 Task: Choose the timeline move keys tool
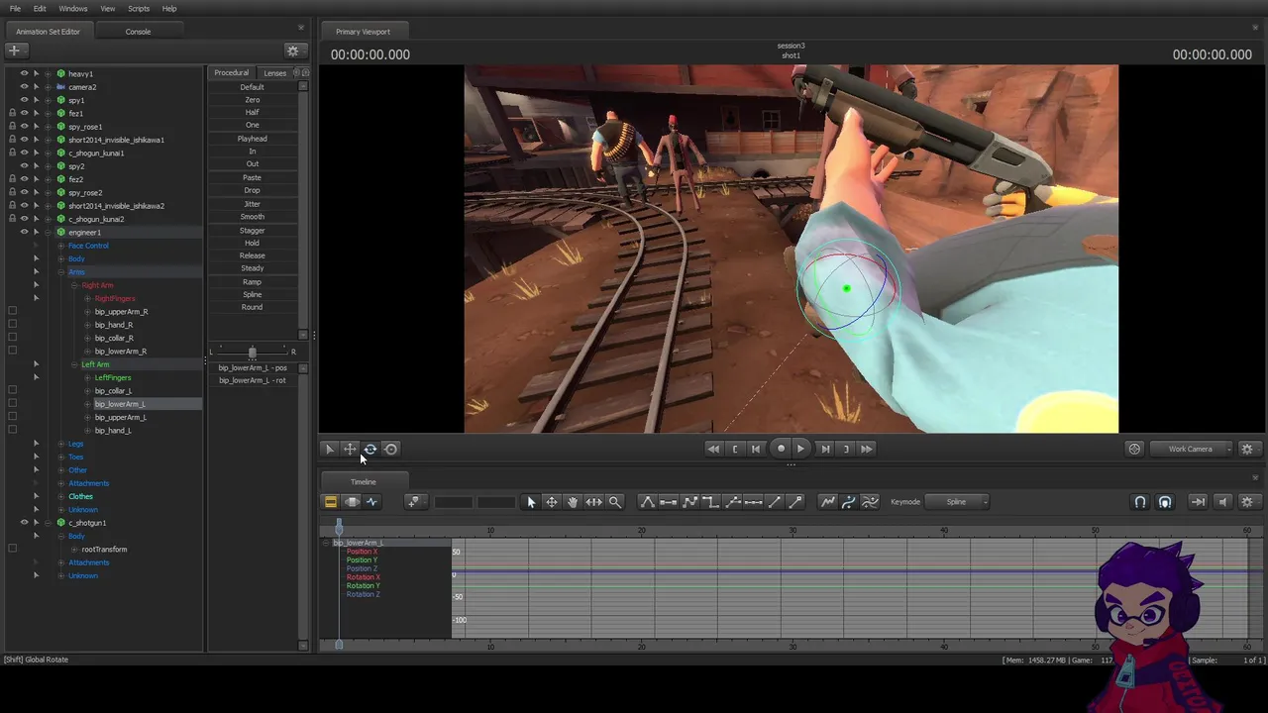552,502
